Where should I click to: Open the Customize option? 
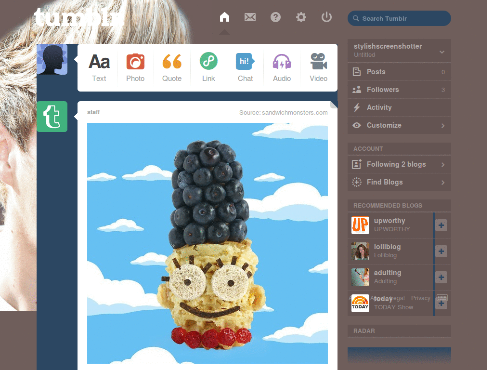coord(399,125)
